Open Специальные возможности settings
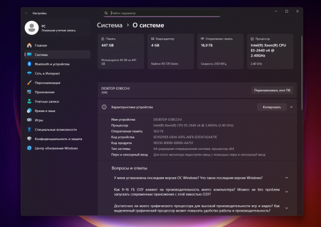The image size is (321, 227). [x=57, y=129]
